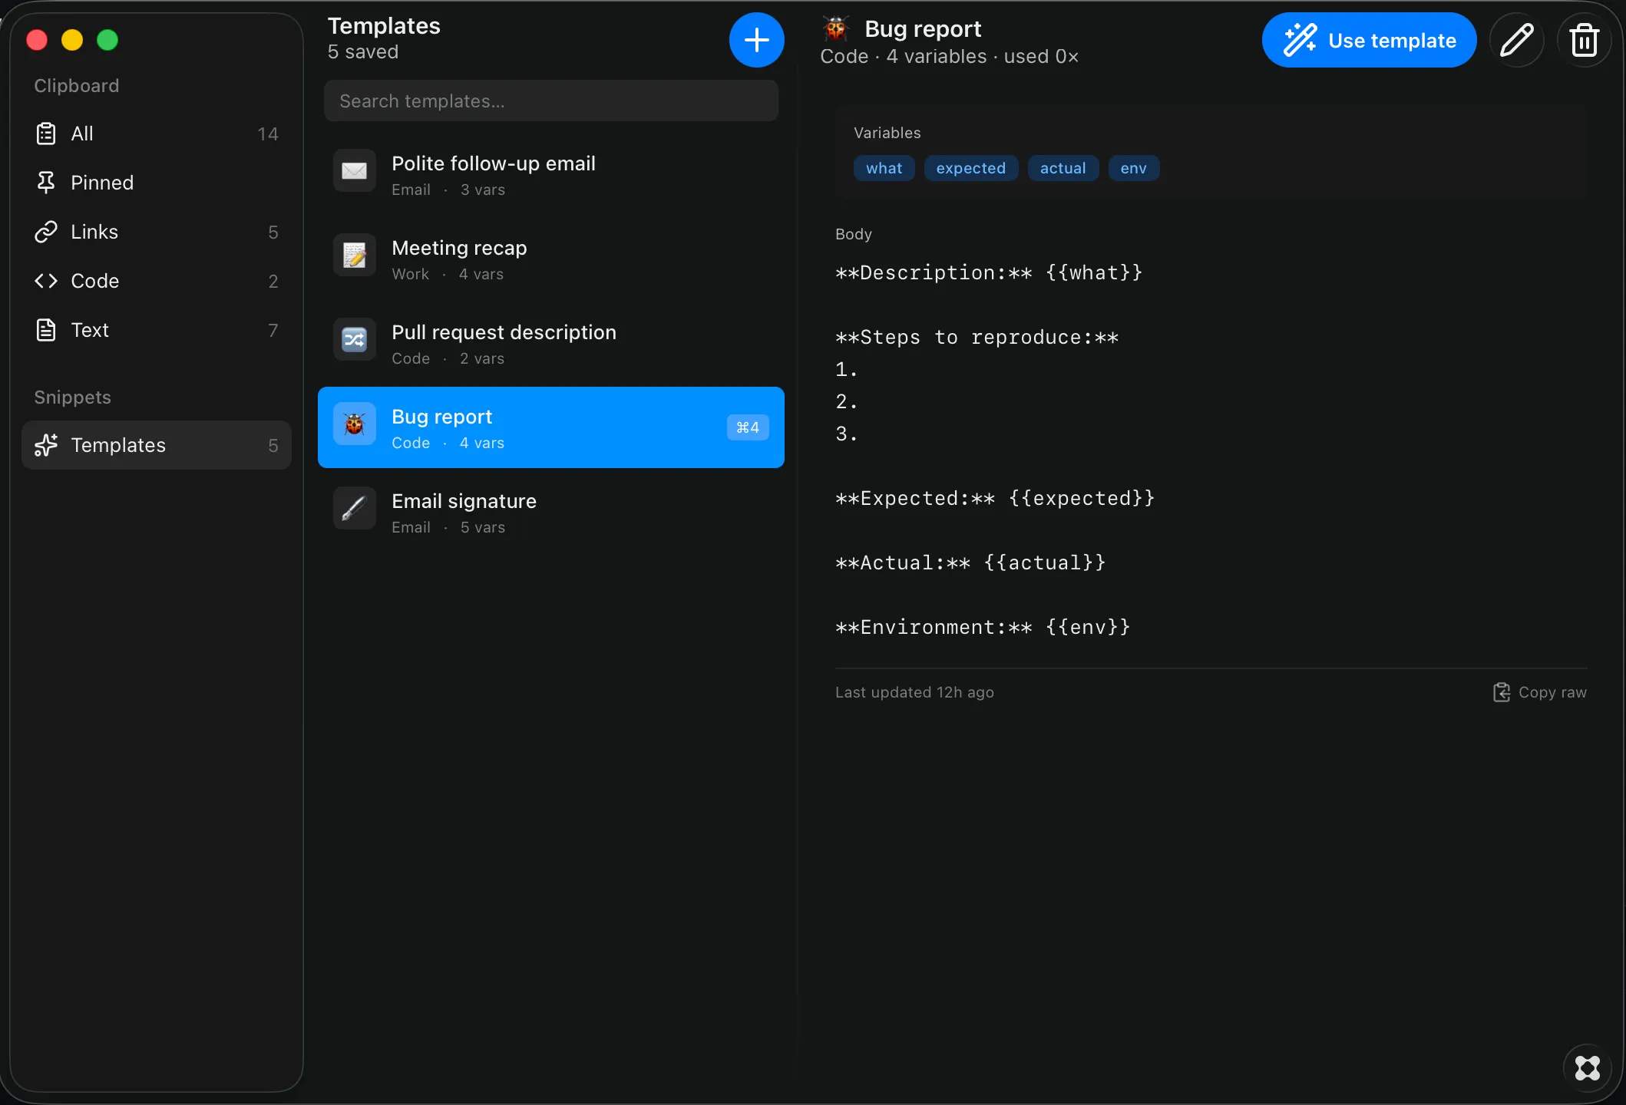Click the '5 saved' subtitle
Screen dimensions: 1626x1105
click(x=363, y=51)
